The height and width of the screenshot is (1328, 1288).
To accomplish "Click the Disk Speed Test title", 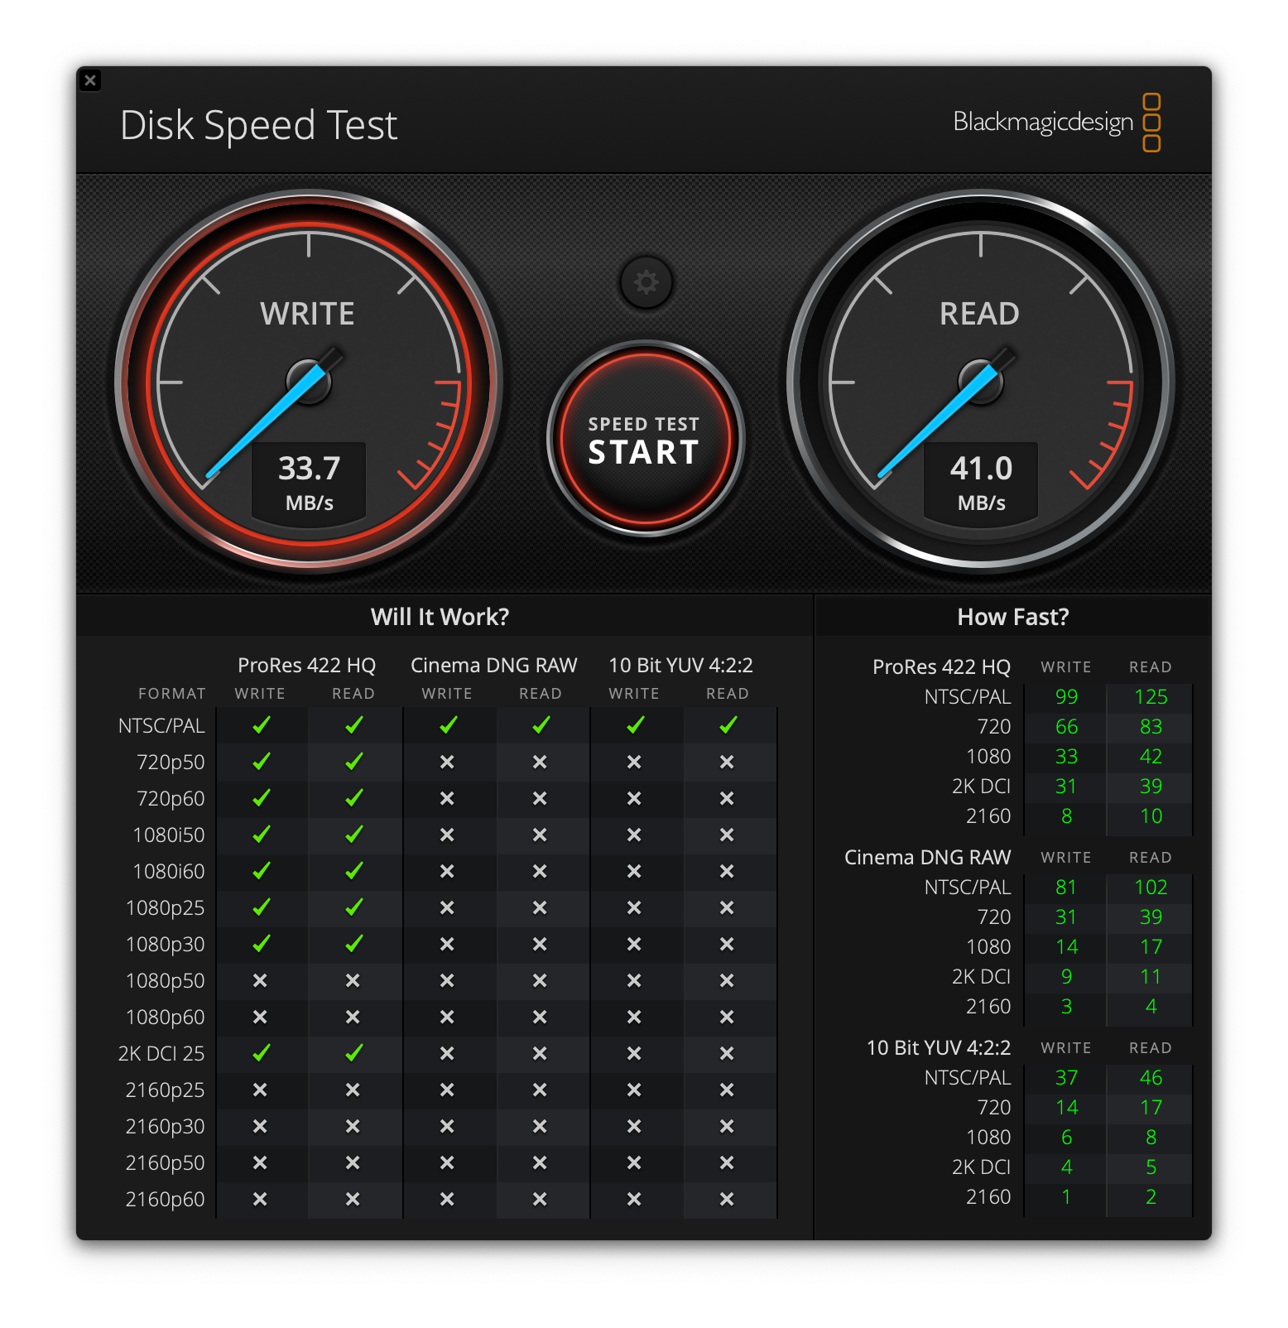I will 259,126.
